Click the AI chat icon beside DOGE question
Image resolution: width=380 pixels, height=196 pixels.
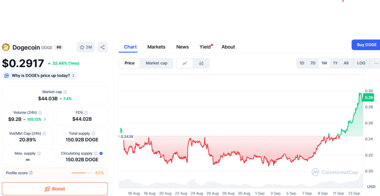[7, 76]
